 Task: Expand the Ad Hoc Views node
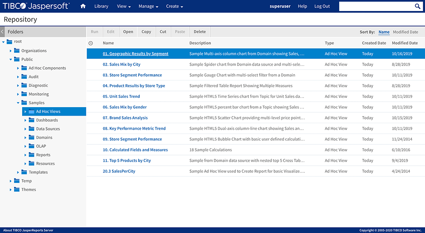pos(25,111)
